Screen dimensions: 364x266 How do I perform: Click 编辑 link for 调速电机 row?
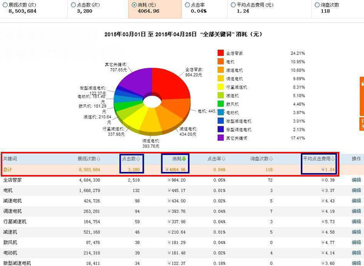click(356, 211)
